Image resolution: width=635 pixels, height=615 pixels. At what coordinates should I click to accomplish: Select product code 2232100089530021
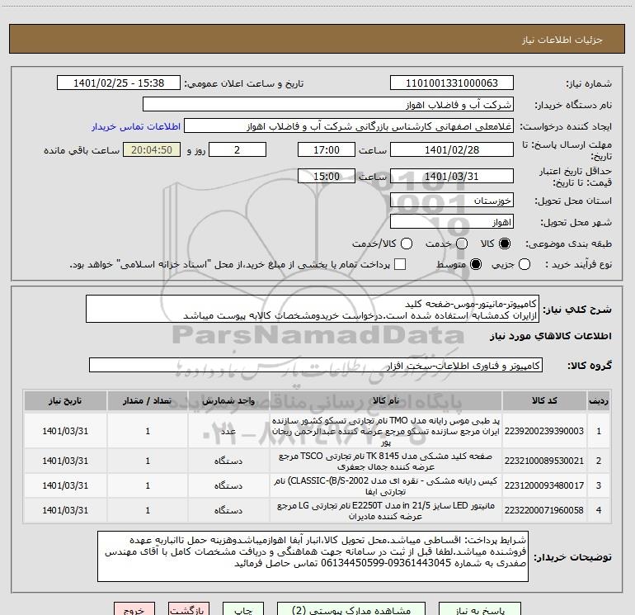tap(544, 461)
